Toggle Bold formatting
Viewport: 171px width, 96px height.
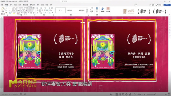click(x=10, y=10)
